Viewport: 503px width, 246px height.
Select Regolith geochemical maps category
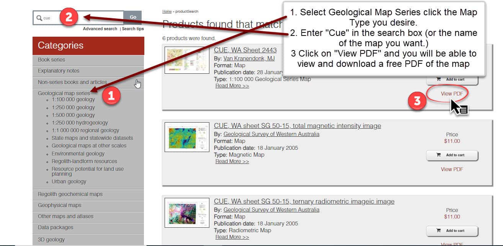pyautogui.click(x=88, y=194)
